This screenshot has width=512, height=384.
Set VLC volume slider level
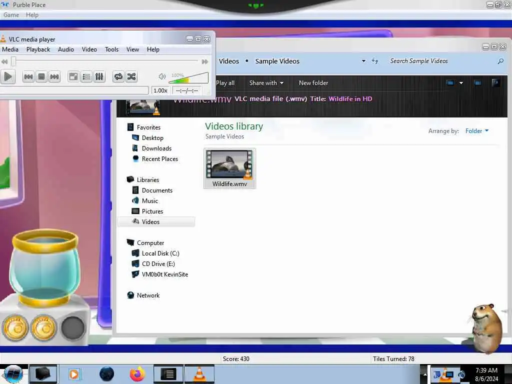(x=188, y=77)
